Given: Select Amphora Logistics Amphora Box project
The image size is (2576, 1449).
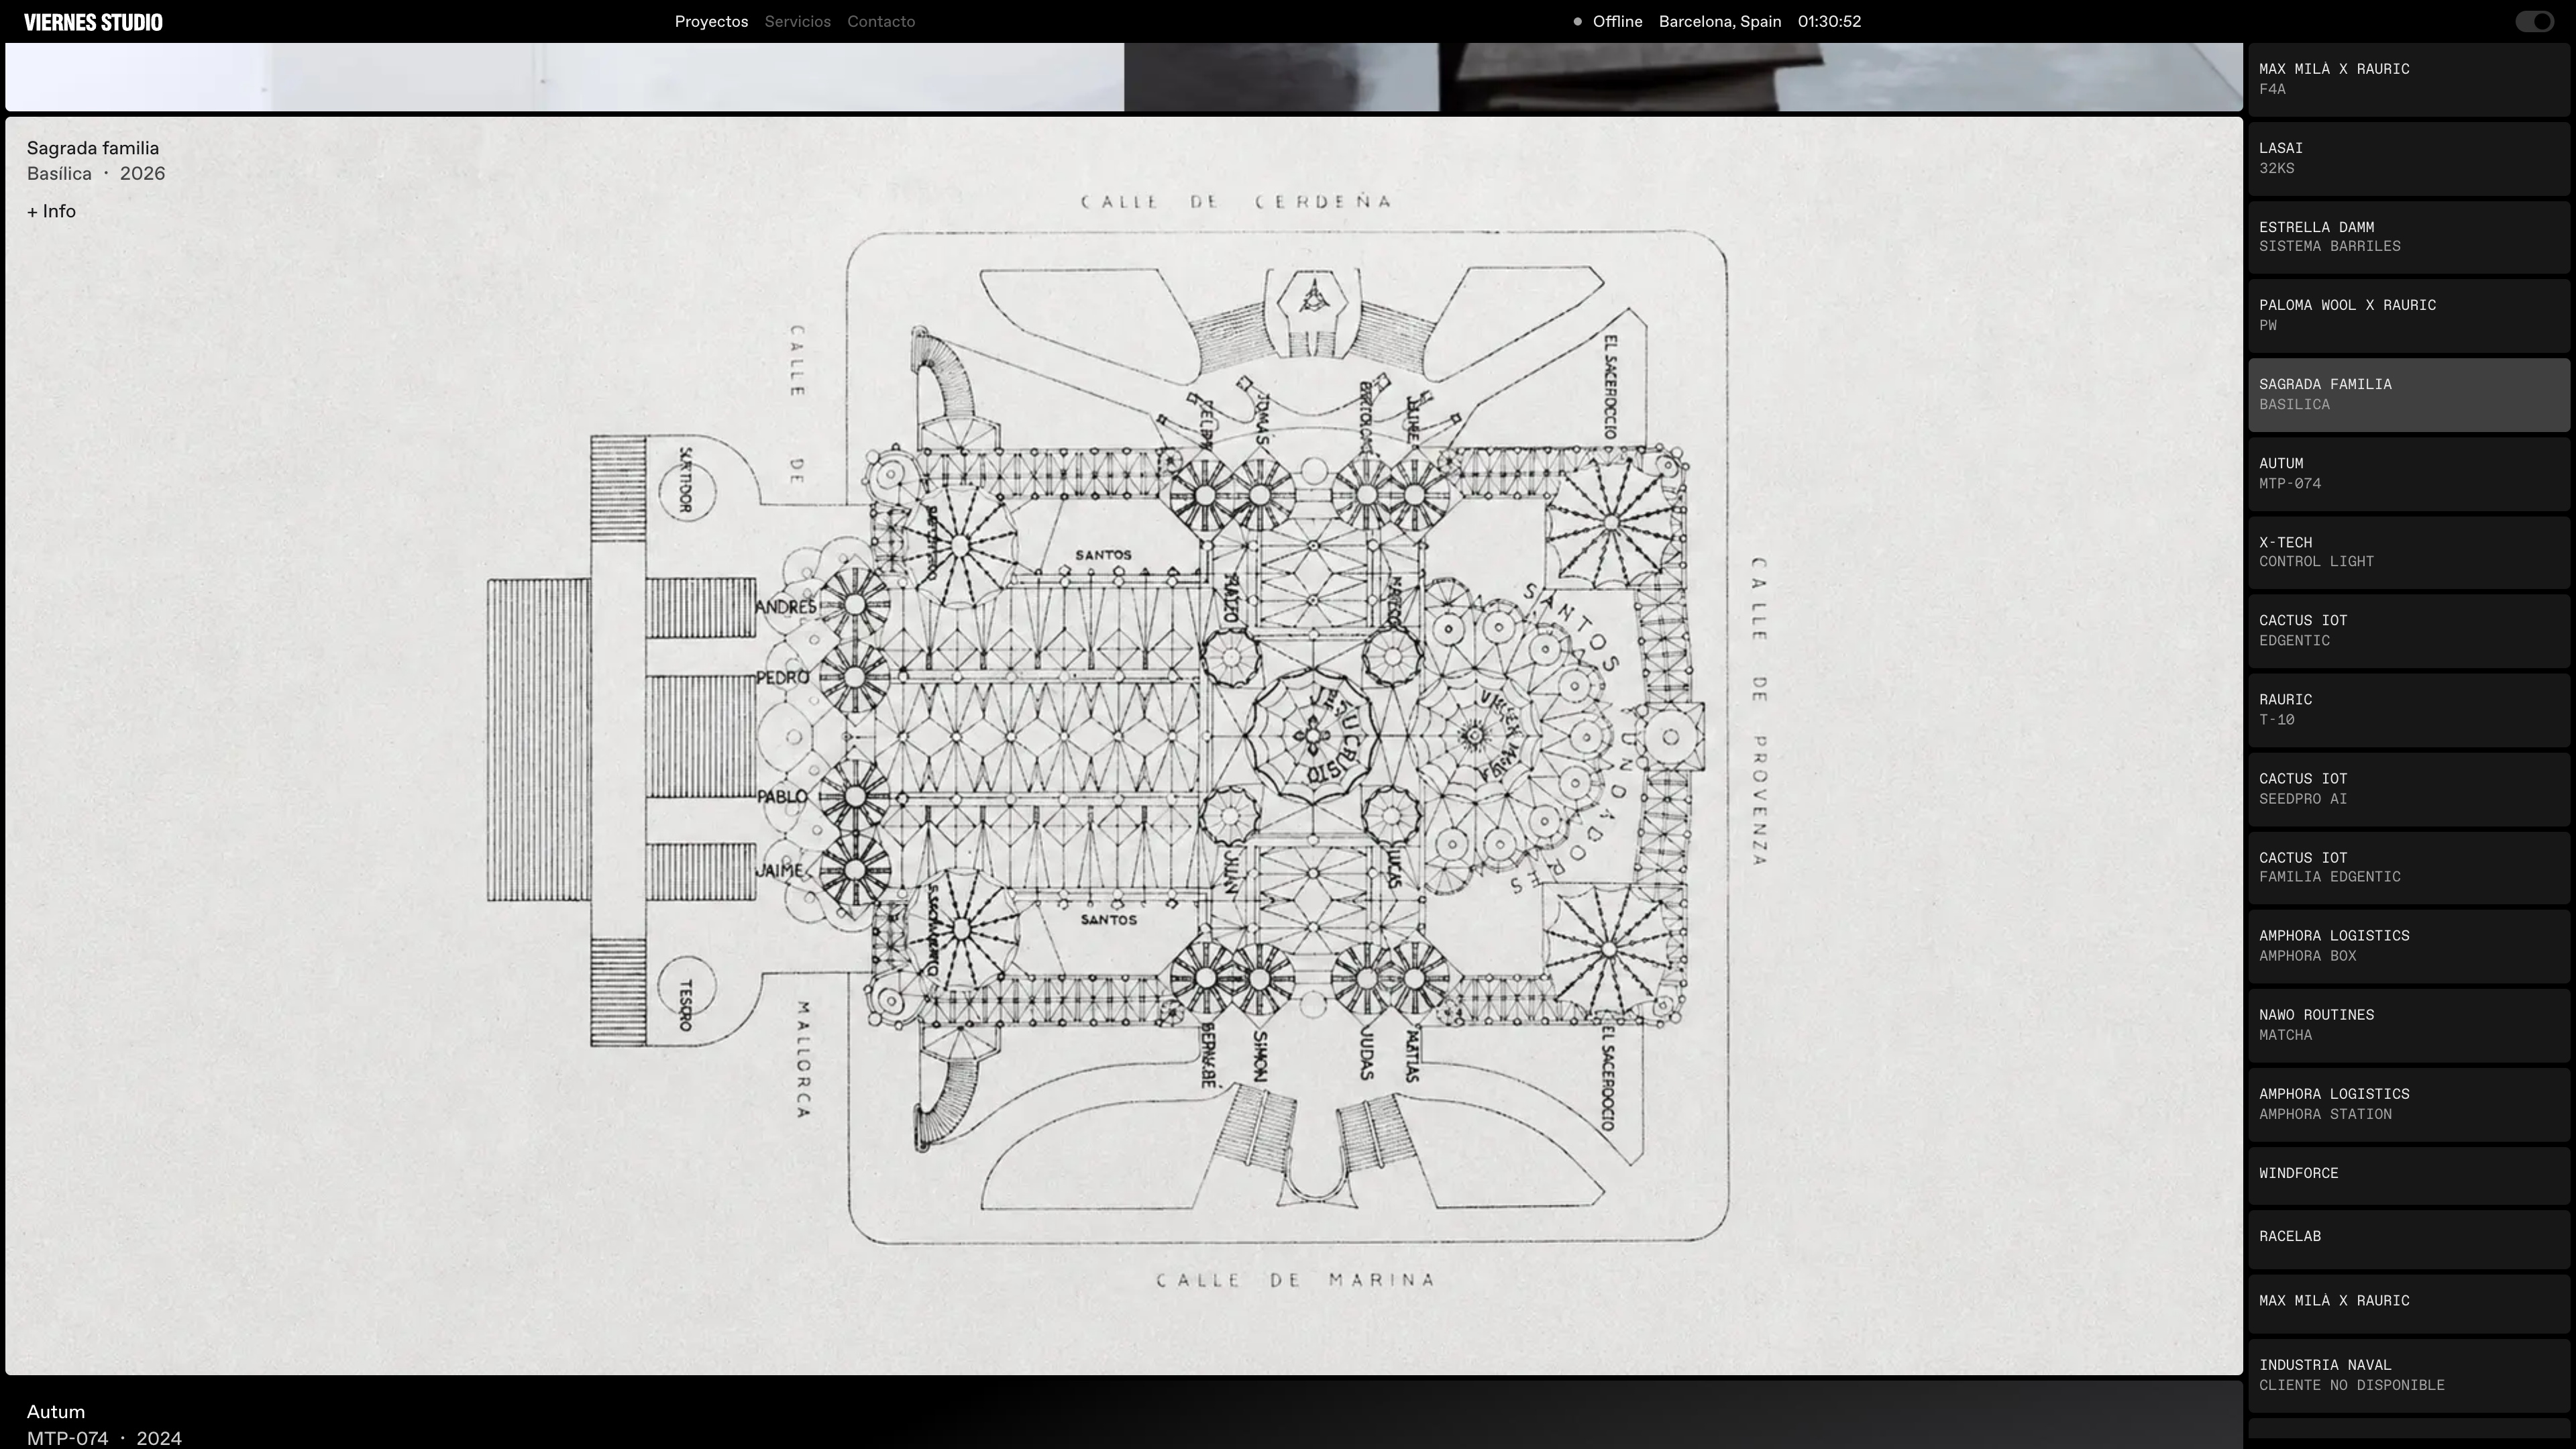Looking at the screenshot, I should coord(2408,946).
